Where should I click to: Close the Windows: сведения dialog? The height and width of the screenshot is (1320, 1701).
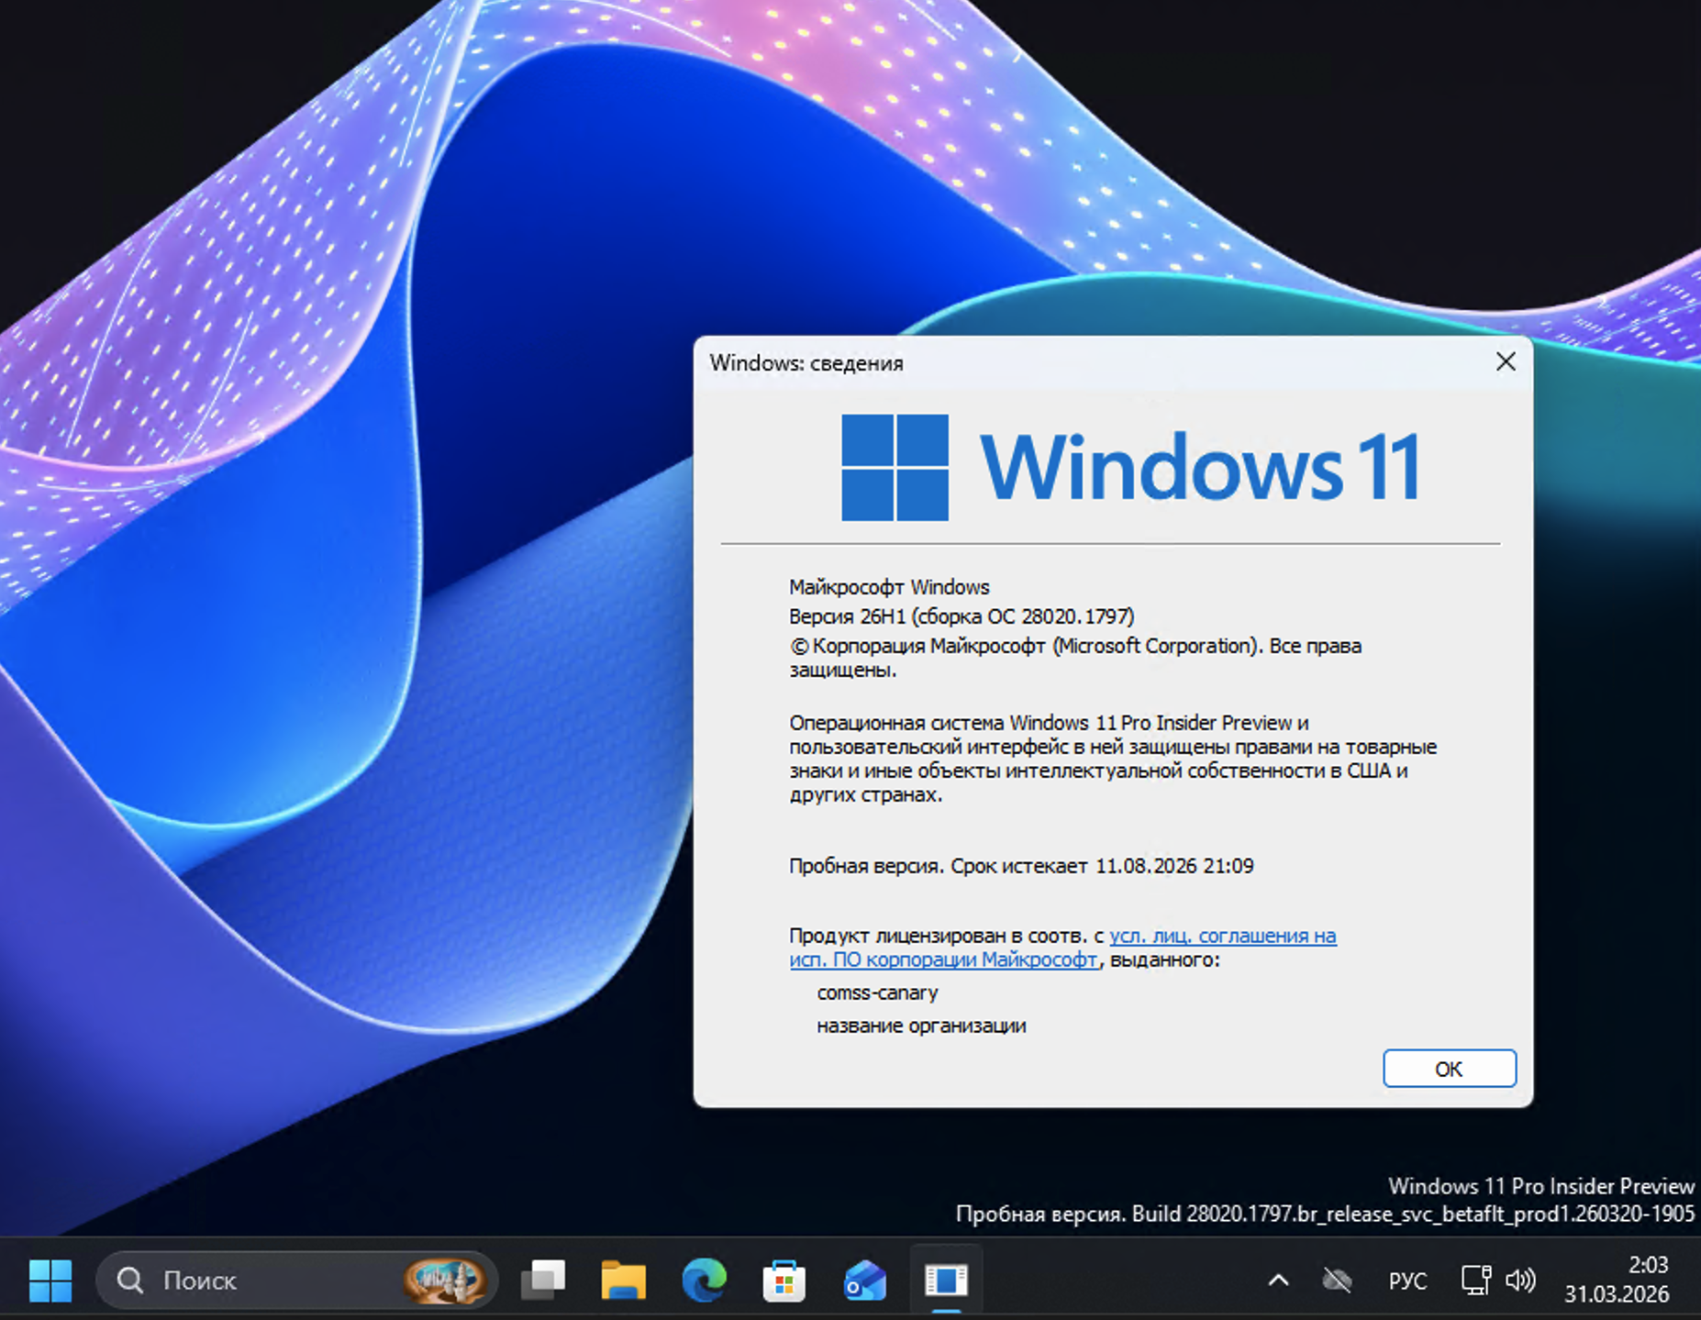click(x=1506, y=361)
